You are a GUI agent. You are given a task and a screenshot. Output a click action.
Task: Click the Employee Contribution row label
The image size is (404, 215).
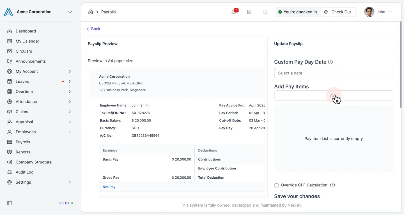click(217, 168)
